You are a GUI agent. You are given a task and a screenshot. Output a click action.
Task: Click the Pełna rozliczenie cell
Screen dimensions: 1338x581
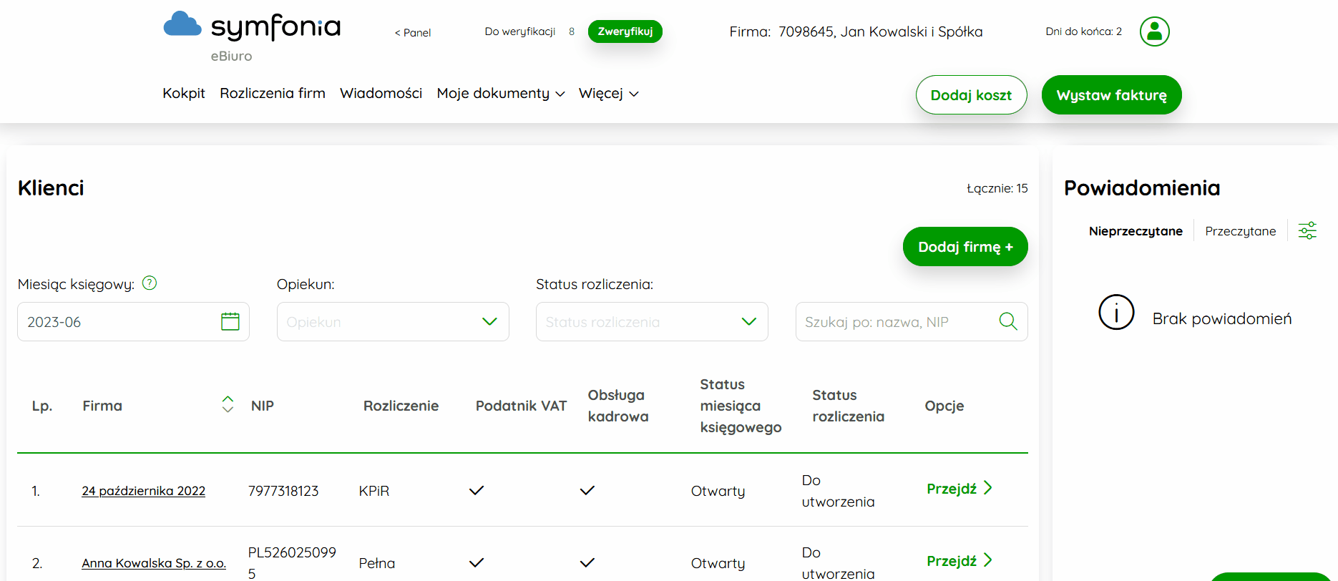click(377, 563)
